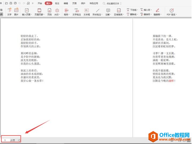Viewport: 192px width, 144px height.
Task: Click the line 满载一船星辉
Action: click(x=161, y=60)
